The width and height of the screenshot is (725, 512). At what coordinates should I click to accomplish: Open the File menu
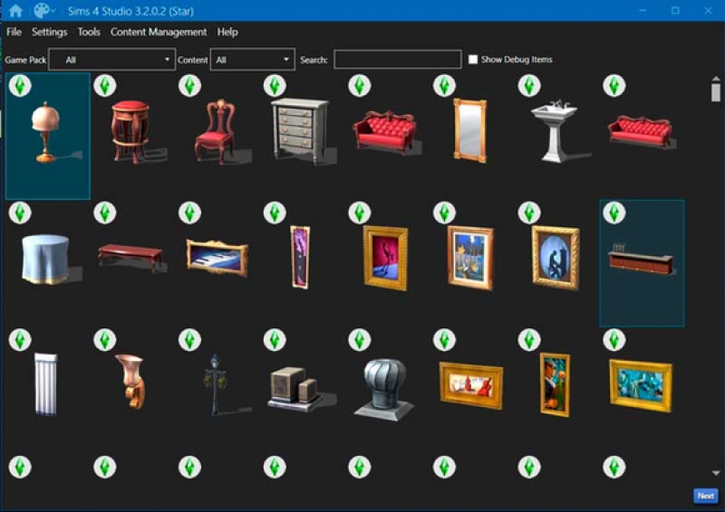click(14, 32)
